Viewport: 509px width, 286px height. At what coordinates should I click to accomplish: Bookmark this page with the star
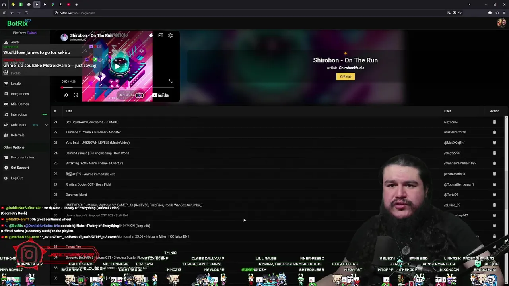coord(460,13)
